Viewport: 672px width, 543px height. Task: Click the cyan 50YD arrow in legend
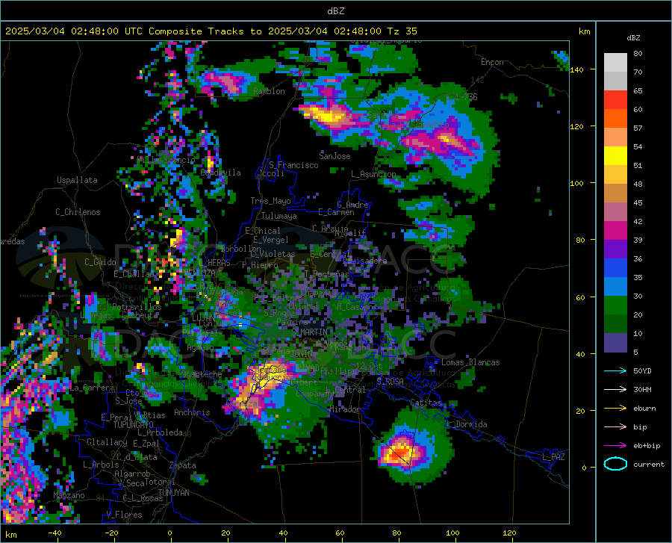[615, 370]
